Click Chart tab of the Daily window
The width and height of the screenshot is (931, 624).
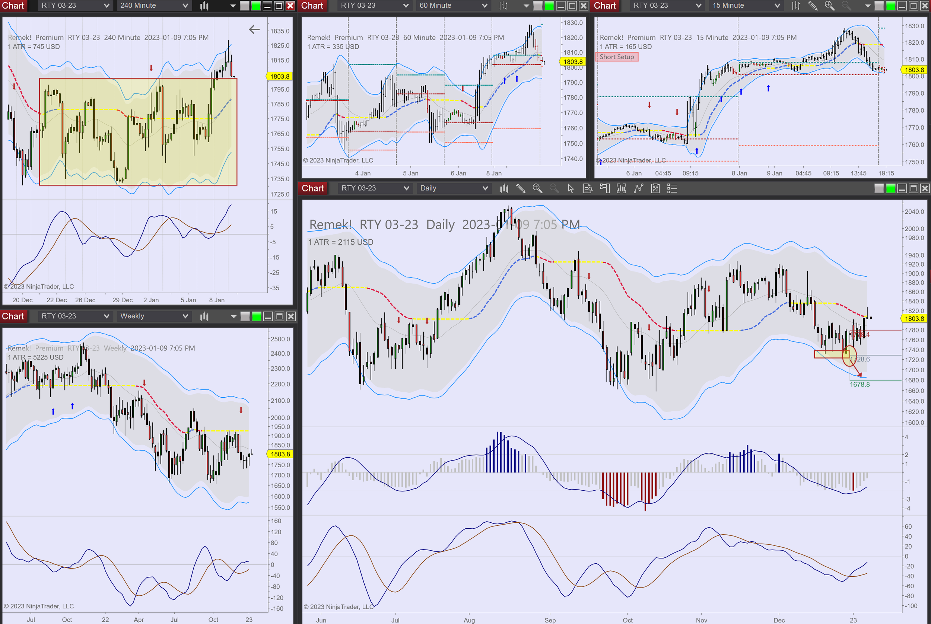[x=312, y=188]
